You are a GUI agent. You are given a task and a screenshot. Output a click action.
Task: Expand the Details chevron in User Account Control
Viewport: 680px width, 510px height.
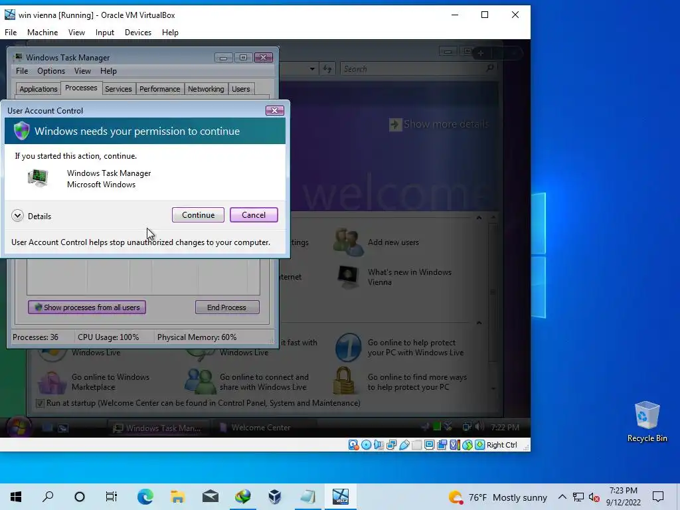point(17,216)
